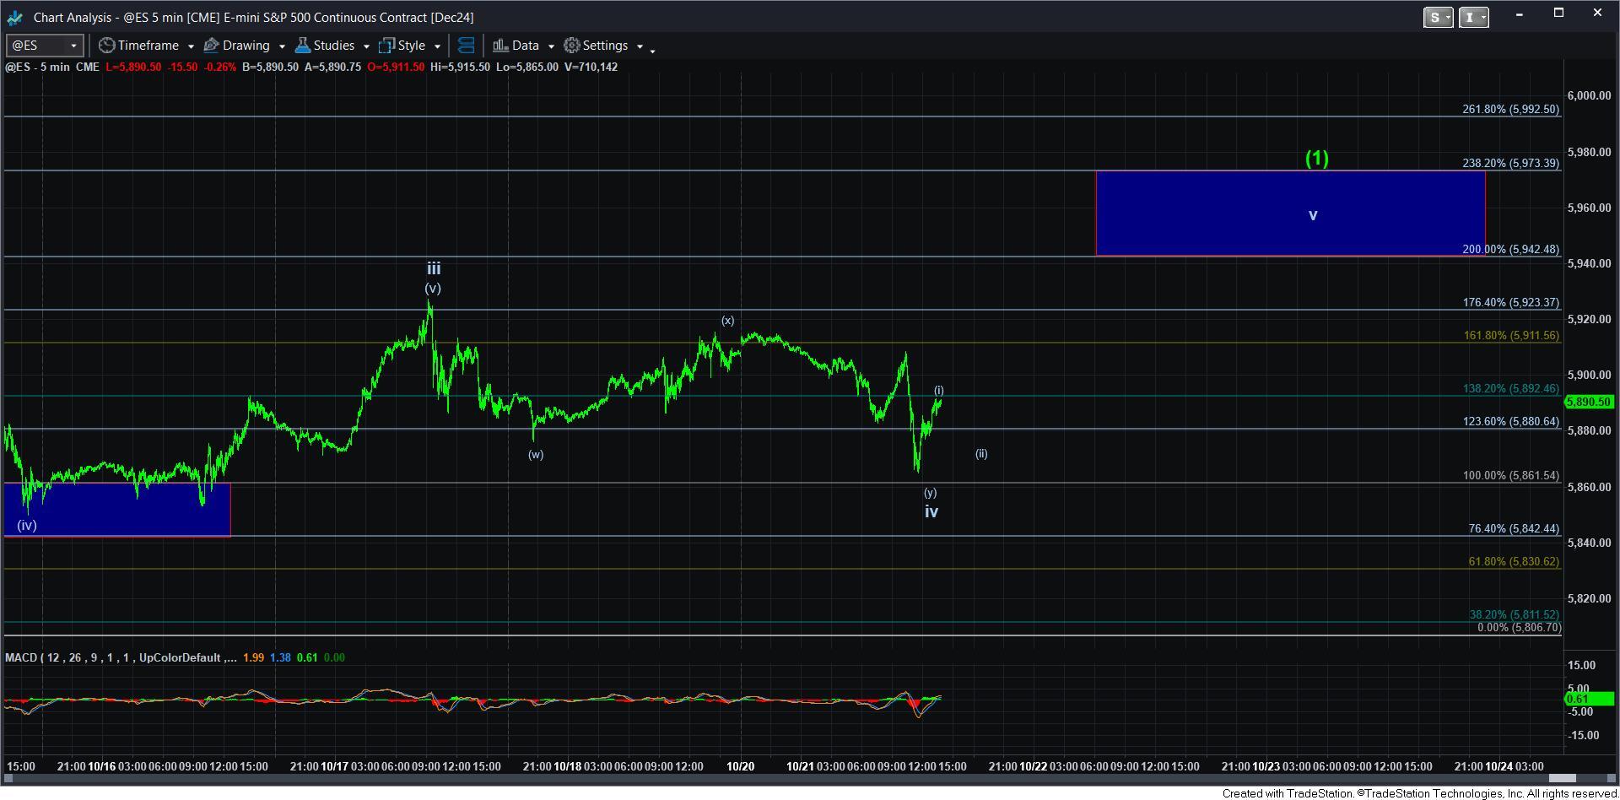Open the Drawing tools menu button
Viewport: 1620px width, 800px height.
pyautogui.click(x=237, y=46)
